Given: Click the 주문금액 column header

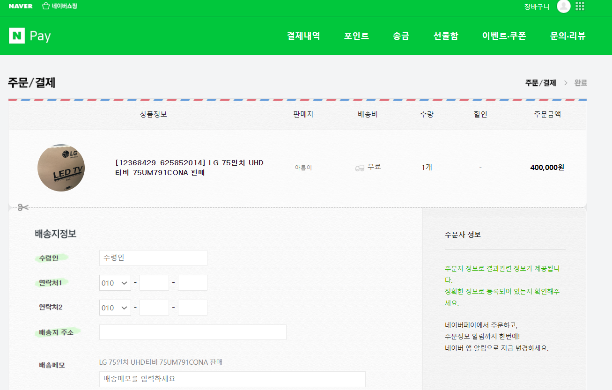Looking at the screenshot, I should point(547,114).
